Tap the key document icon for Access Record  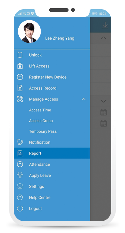pyautogui.click(x=20, y=88)
